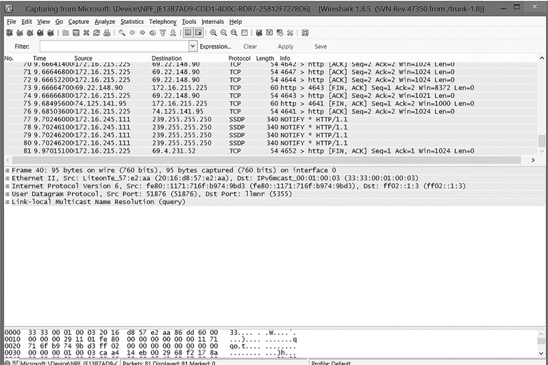Expand User Datagram Protocol node
This screenshot has height=365, width=548.
pyautogui.click(x=8, y=194)
